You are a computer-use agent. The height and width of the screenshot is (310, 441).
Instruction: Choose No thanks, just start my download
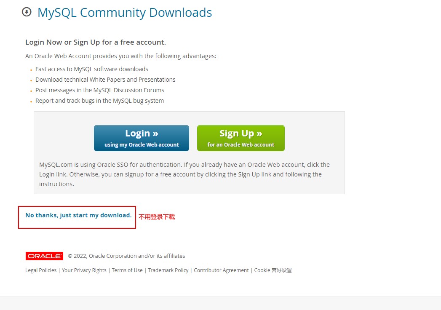[78, 215]
